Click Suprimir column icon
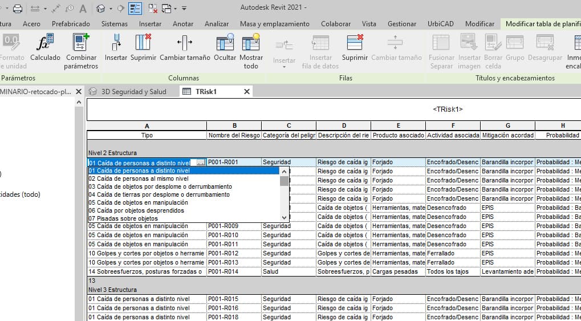 143,42
